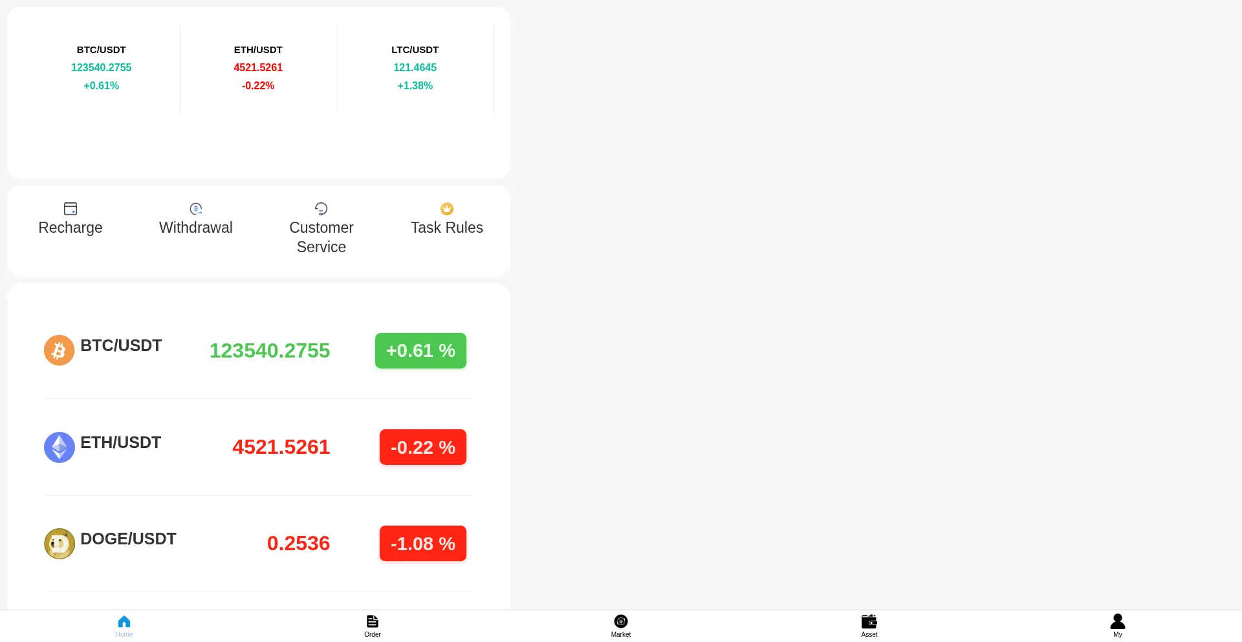1242x642 pixels.
Task: Click the Ethereum logo icon
Action: [59, 447]
